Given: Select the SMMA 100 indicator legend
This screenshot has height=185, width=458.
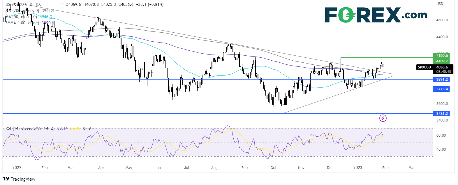Looking at the screenshot, I should (22, 23).
